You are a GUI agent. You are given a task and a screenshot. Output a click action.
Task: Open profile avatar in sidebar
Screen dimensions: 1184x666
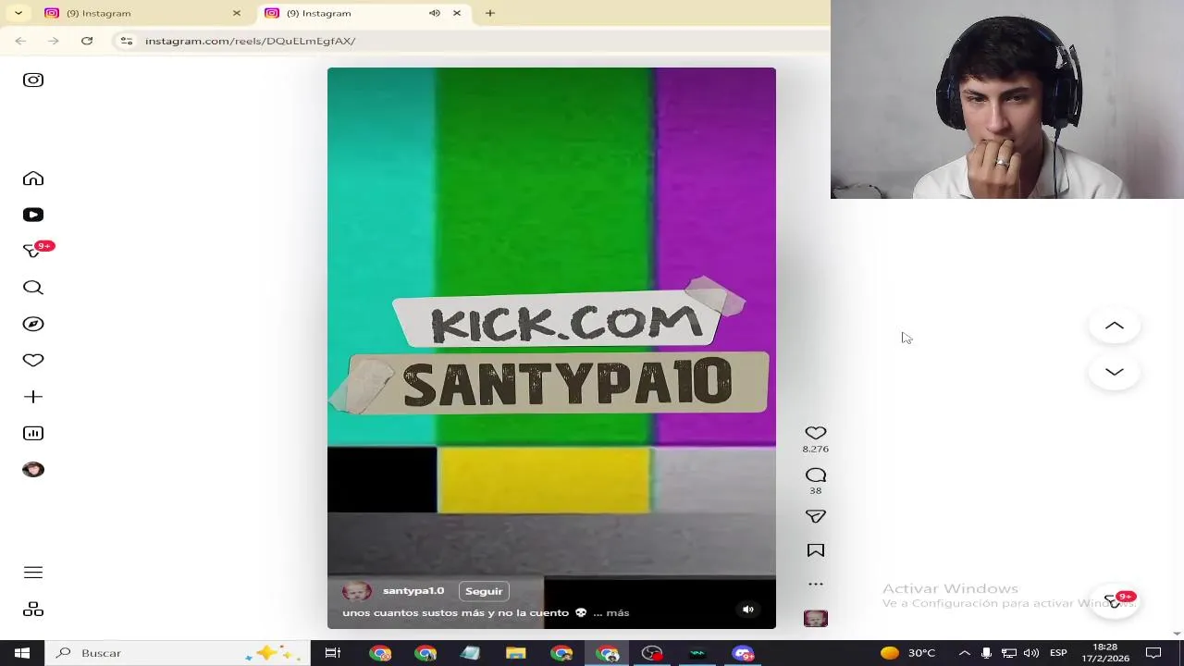pos(33,470)
